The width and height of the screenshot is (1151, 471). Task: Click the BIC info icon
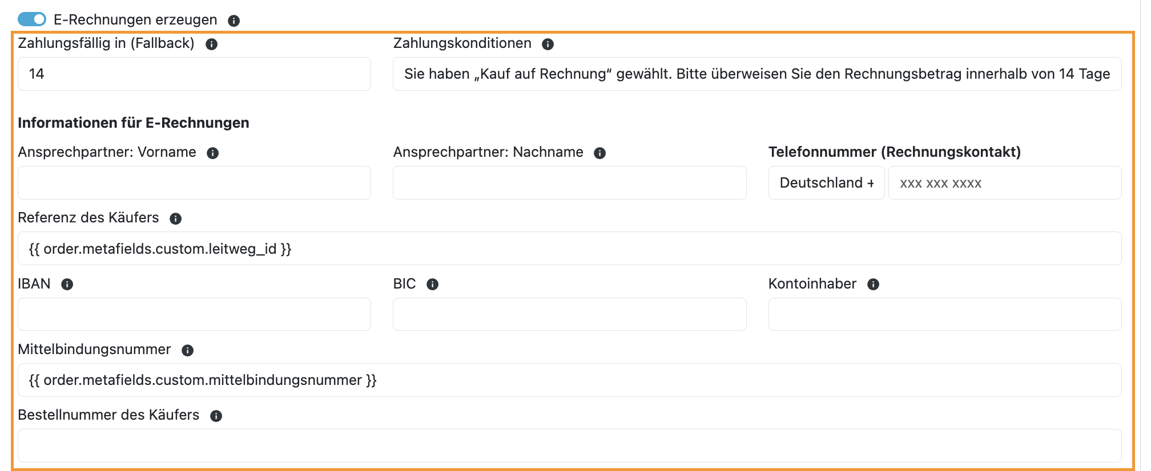point(432,285)
